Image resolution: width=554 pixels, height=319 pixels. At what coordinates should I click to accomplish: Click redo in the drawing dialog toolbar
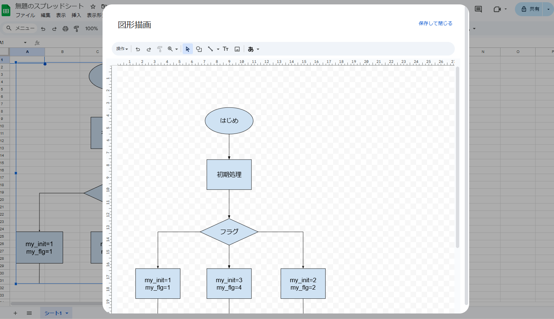tap(149, 49)
